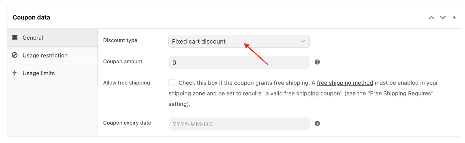Move the Coupon data panel down
The width and height of the screenshot is (465, 143).
[443, 18]
